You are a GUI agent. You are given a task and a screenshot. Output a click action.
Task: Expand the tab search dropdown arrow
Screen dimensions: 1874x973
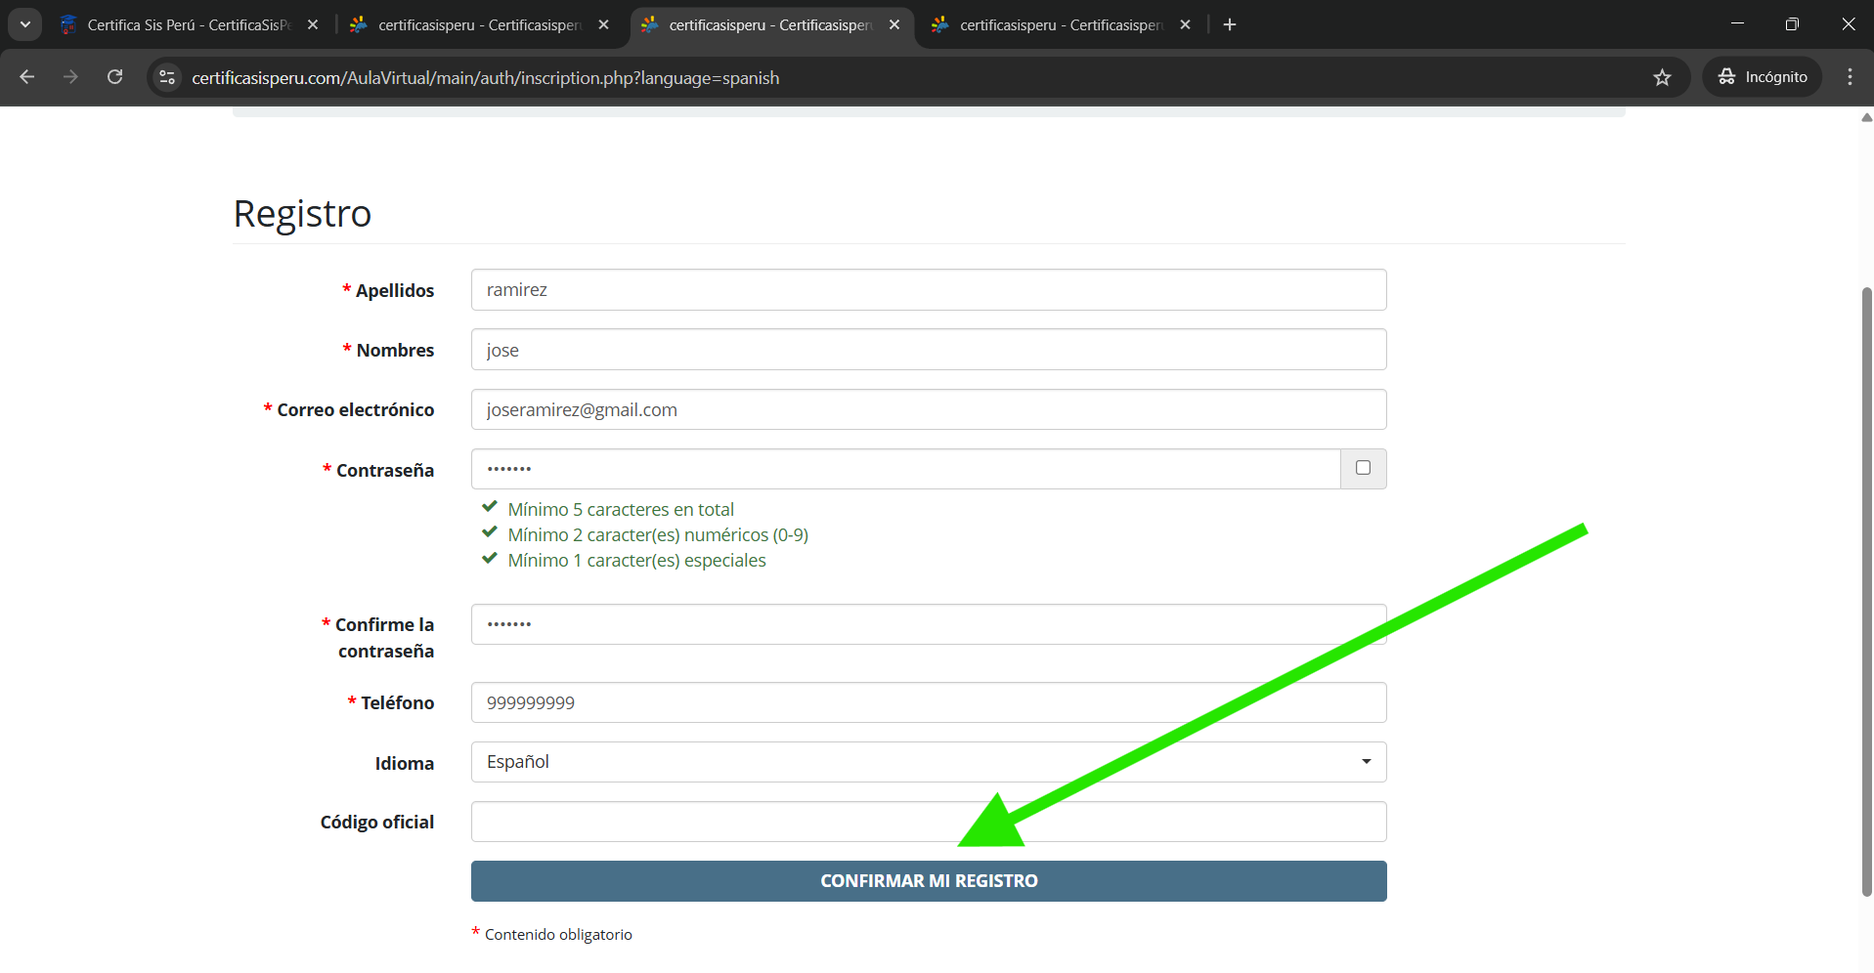point(25,24)
